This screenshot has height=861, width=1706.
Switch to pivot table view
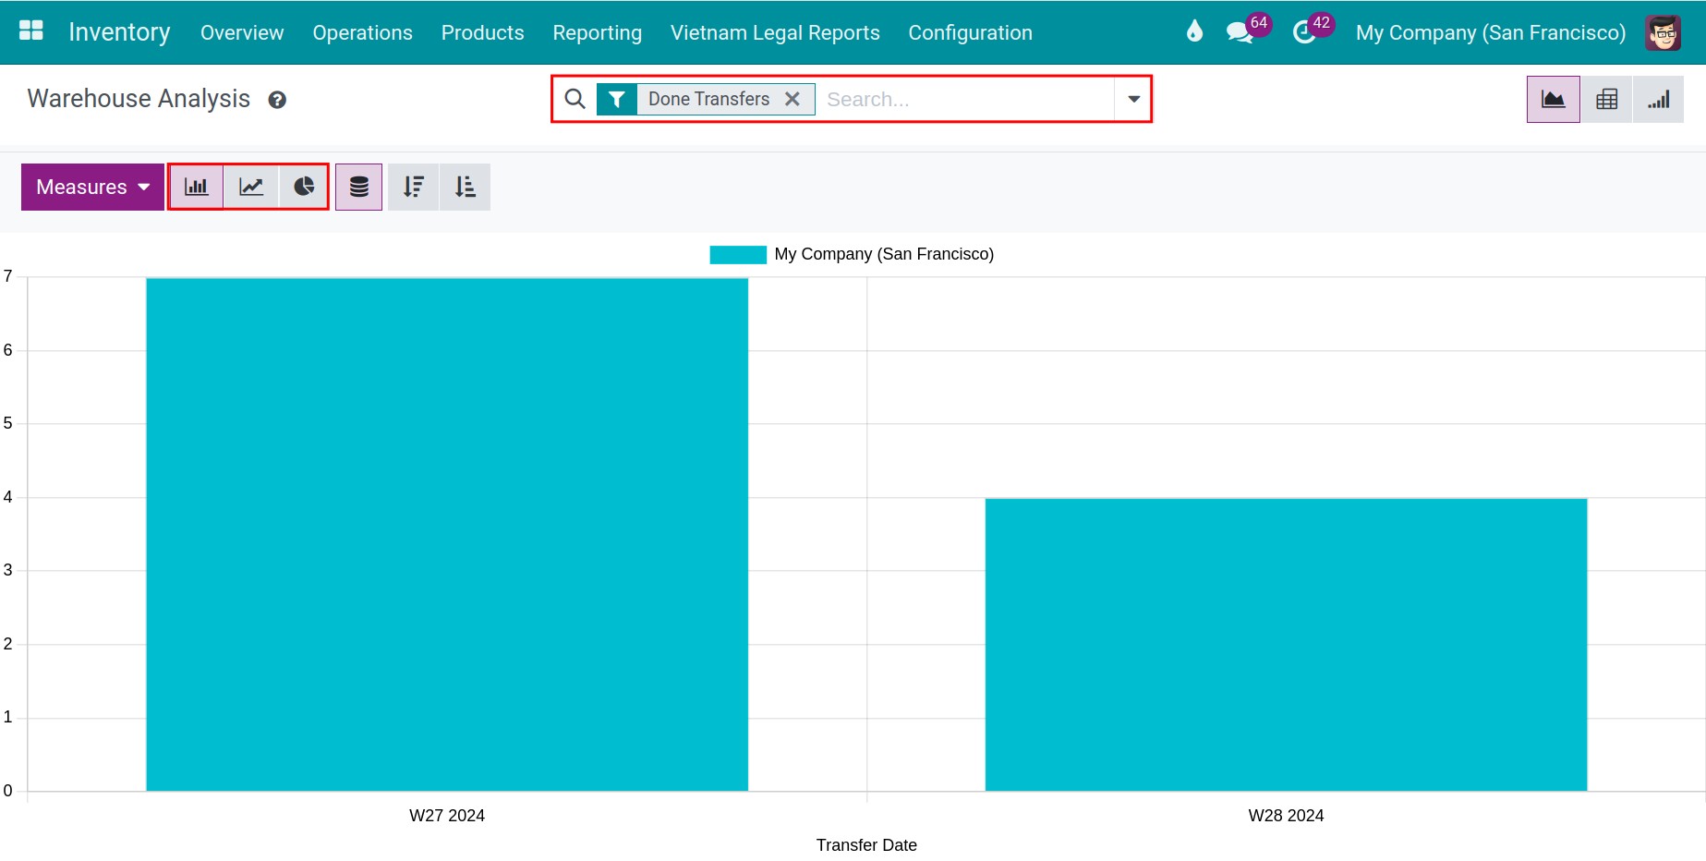1607,99
